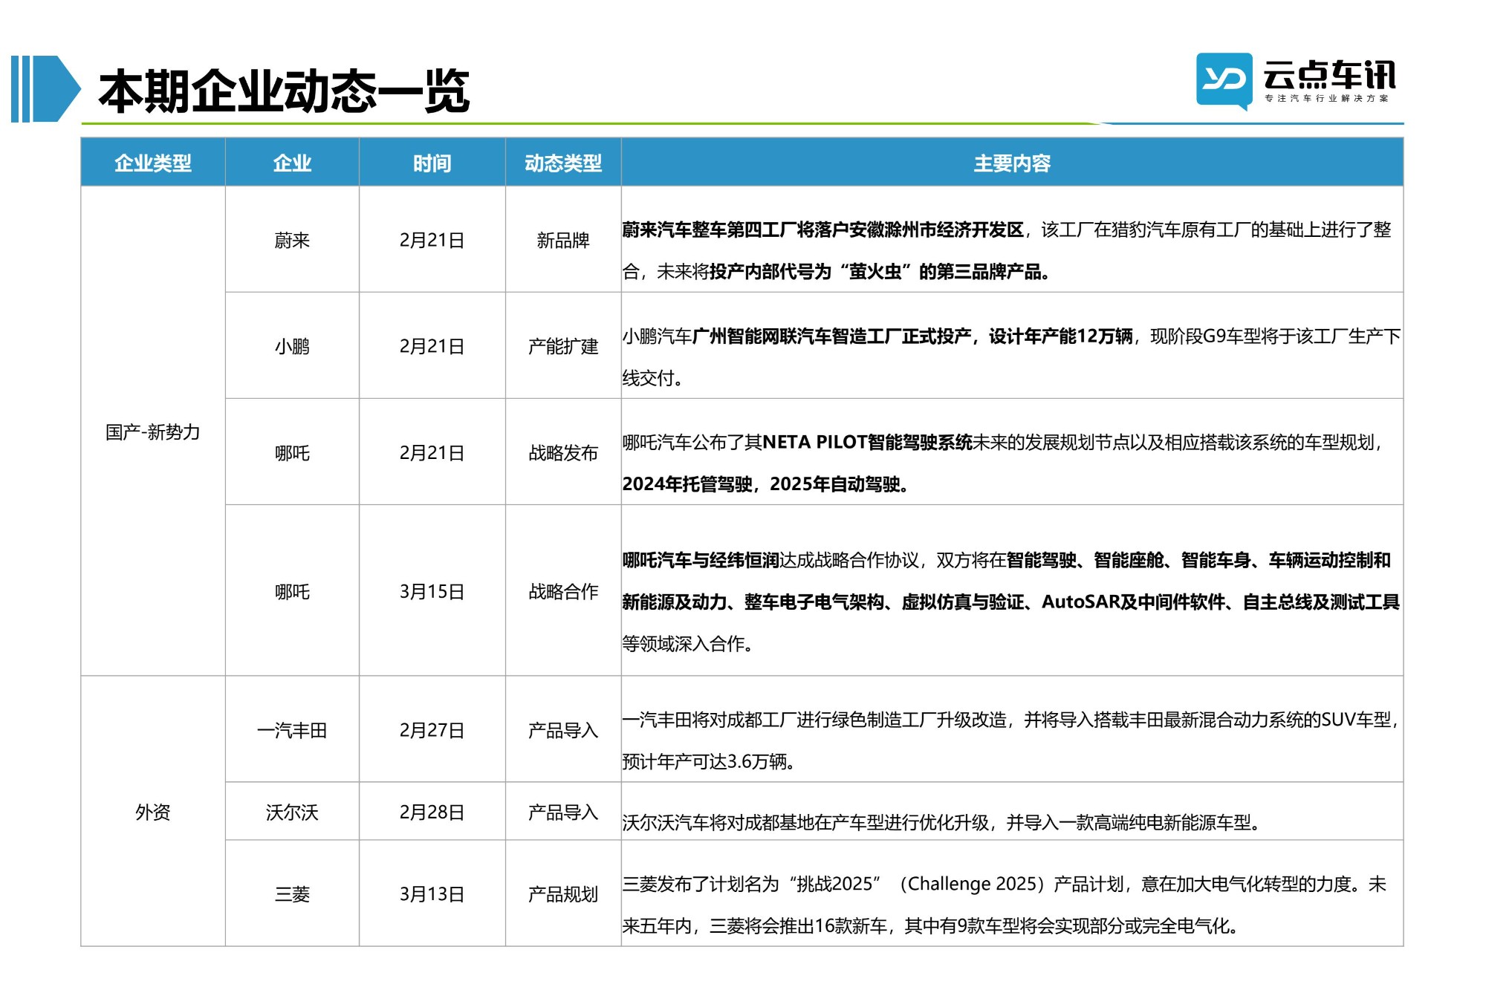Click the 新品牌 type cell

[563, 240]
